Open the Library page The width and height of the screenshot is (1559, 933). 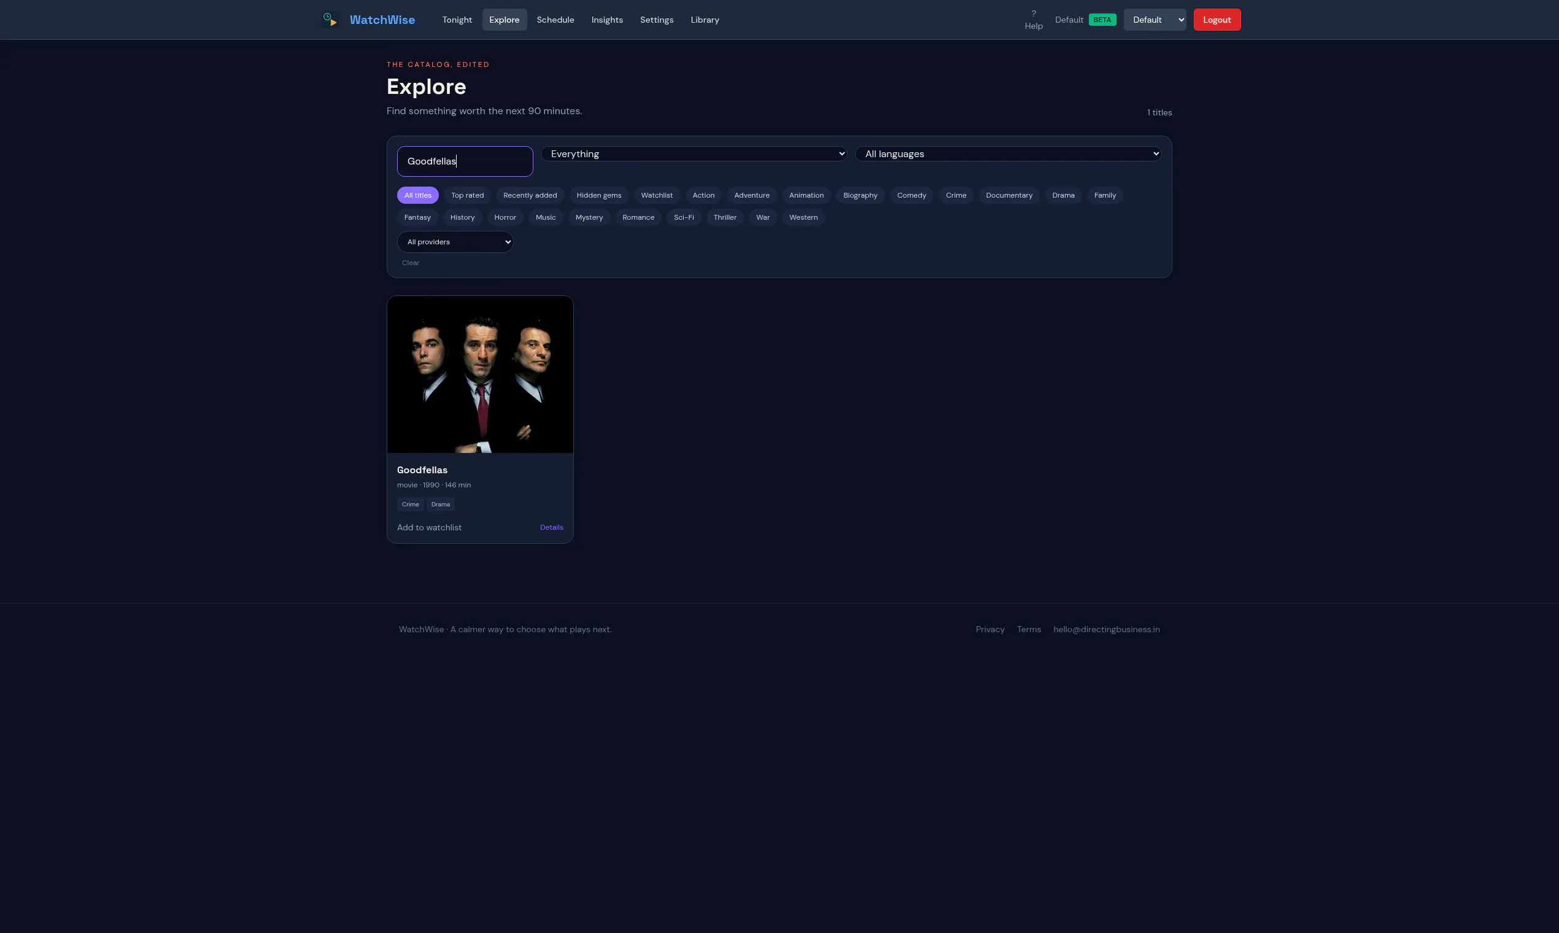[705, 20]
